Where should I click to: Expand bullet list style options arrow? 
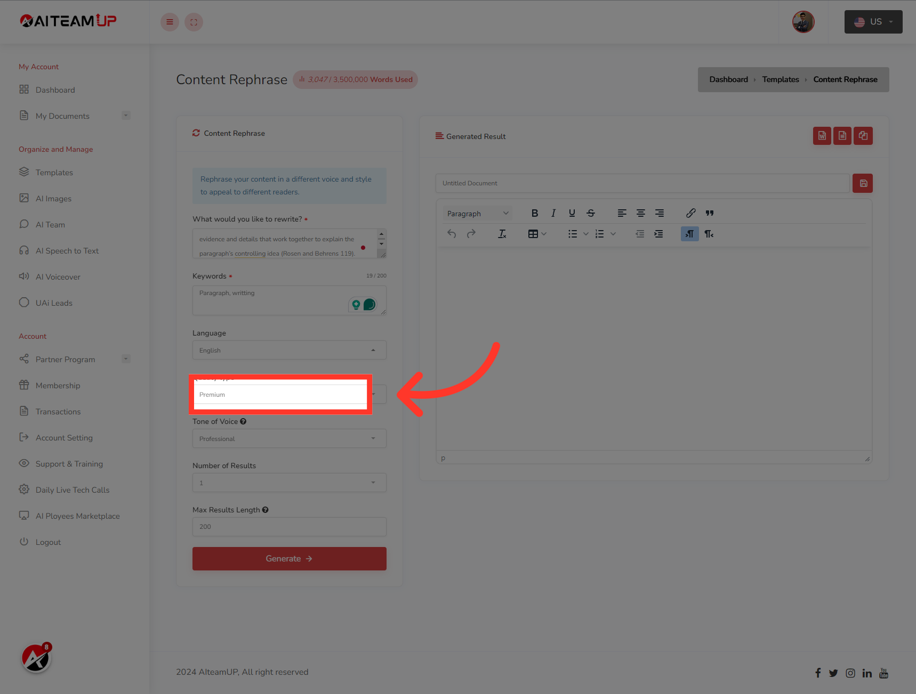pyautogui.click(x=586, y=234)
